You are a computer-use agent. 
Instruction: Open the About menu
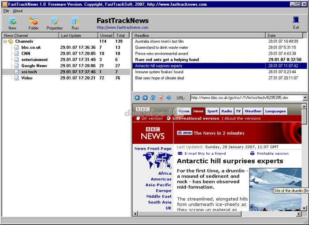click(x=18, y=11)
